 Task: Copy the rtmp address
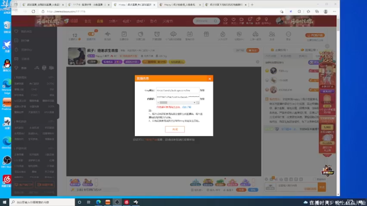tap(202, 90)
